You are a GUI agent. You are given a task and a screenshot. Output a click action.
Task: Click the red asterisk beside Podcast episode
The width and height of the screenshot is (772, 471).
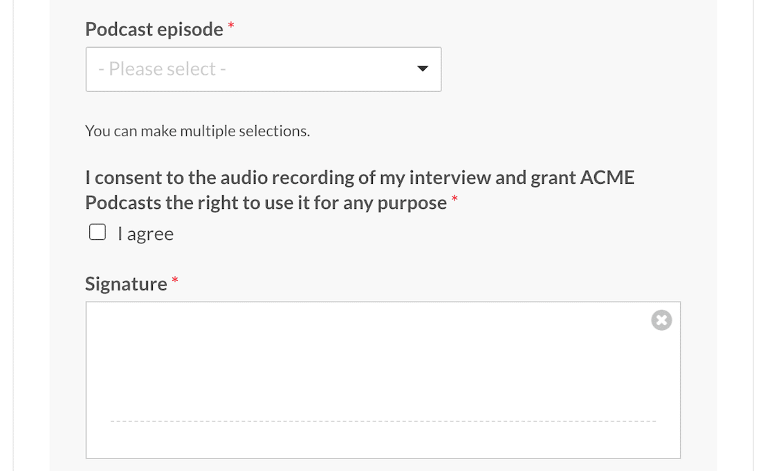pos(231,26)
